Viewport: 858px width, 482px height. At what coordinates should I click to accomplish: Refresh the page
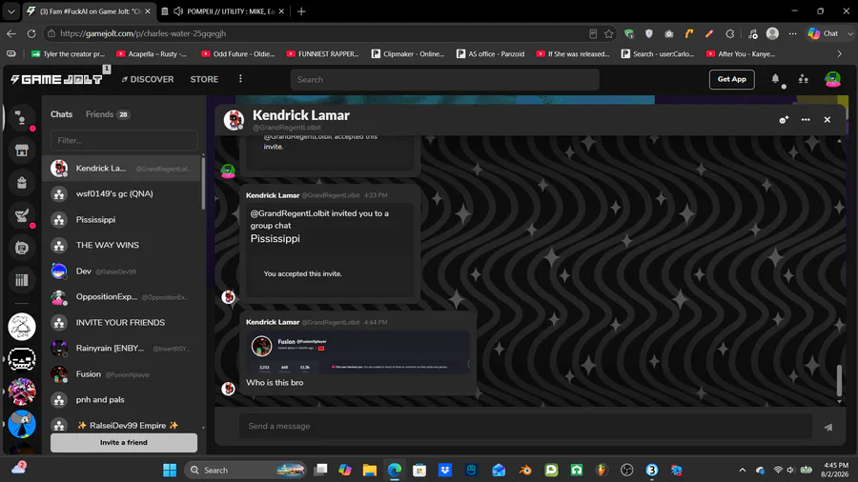(x=31, y=33)
